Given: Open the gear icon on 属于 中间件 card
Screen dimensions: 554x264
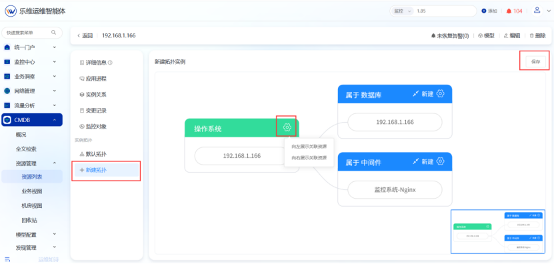Looking at the screenshot, I should pos(440,161).
